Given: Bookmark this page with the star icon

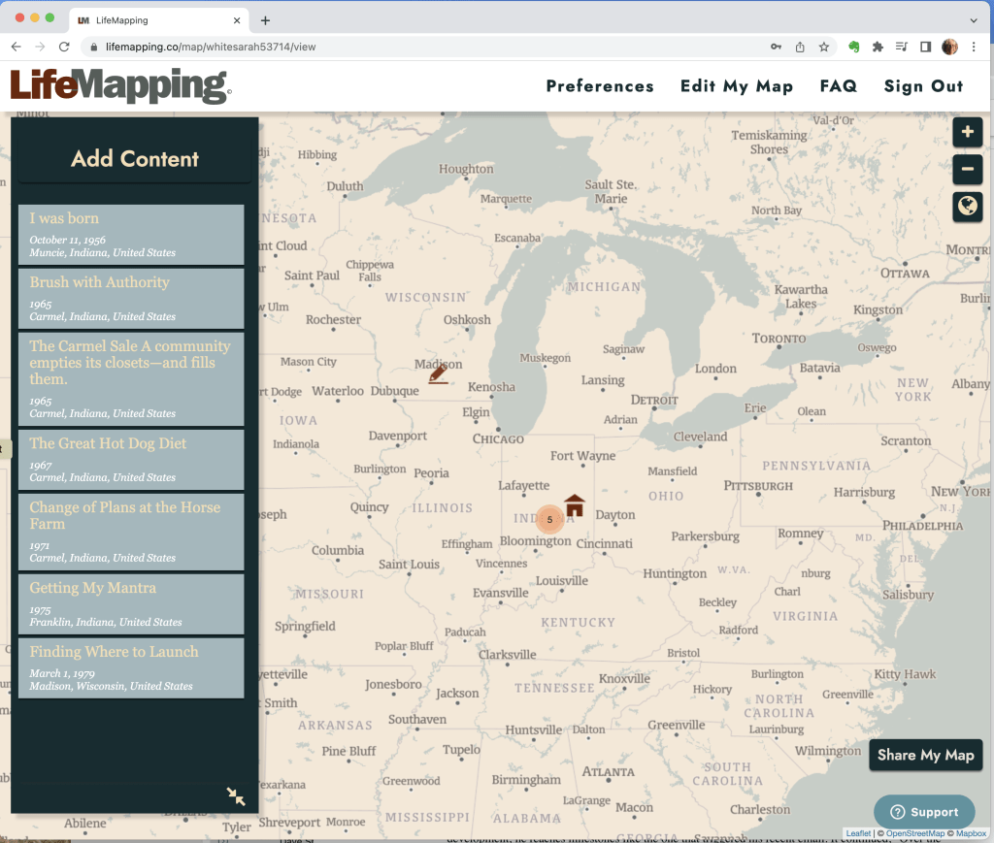Looking at the screenshot, I should point(823,47).
